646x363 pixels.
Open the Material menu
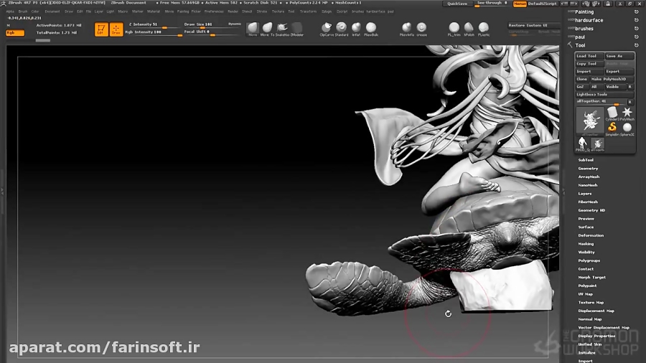(x=154, y=11)
